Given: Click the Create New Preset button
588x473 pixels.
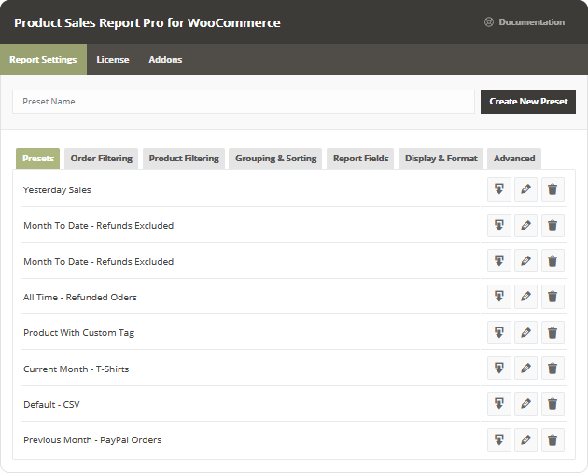Looking at the screenshot, I should point(527,102).
